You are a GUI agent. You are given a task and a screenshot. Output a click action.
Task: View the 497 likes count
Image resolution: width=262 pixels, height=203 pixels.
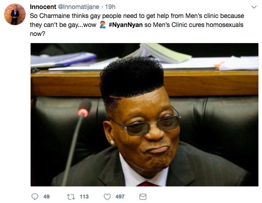coord(120,197)
